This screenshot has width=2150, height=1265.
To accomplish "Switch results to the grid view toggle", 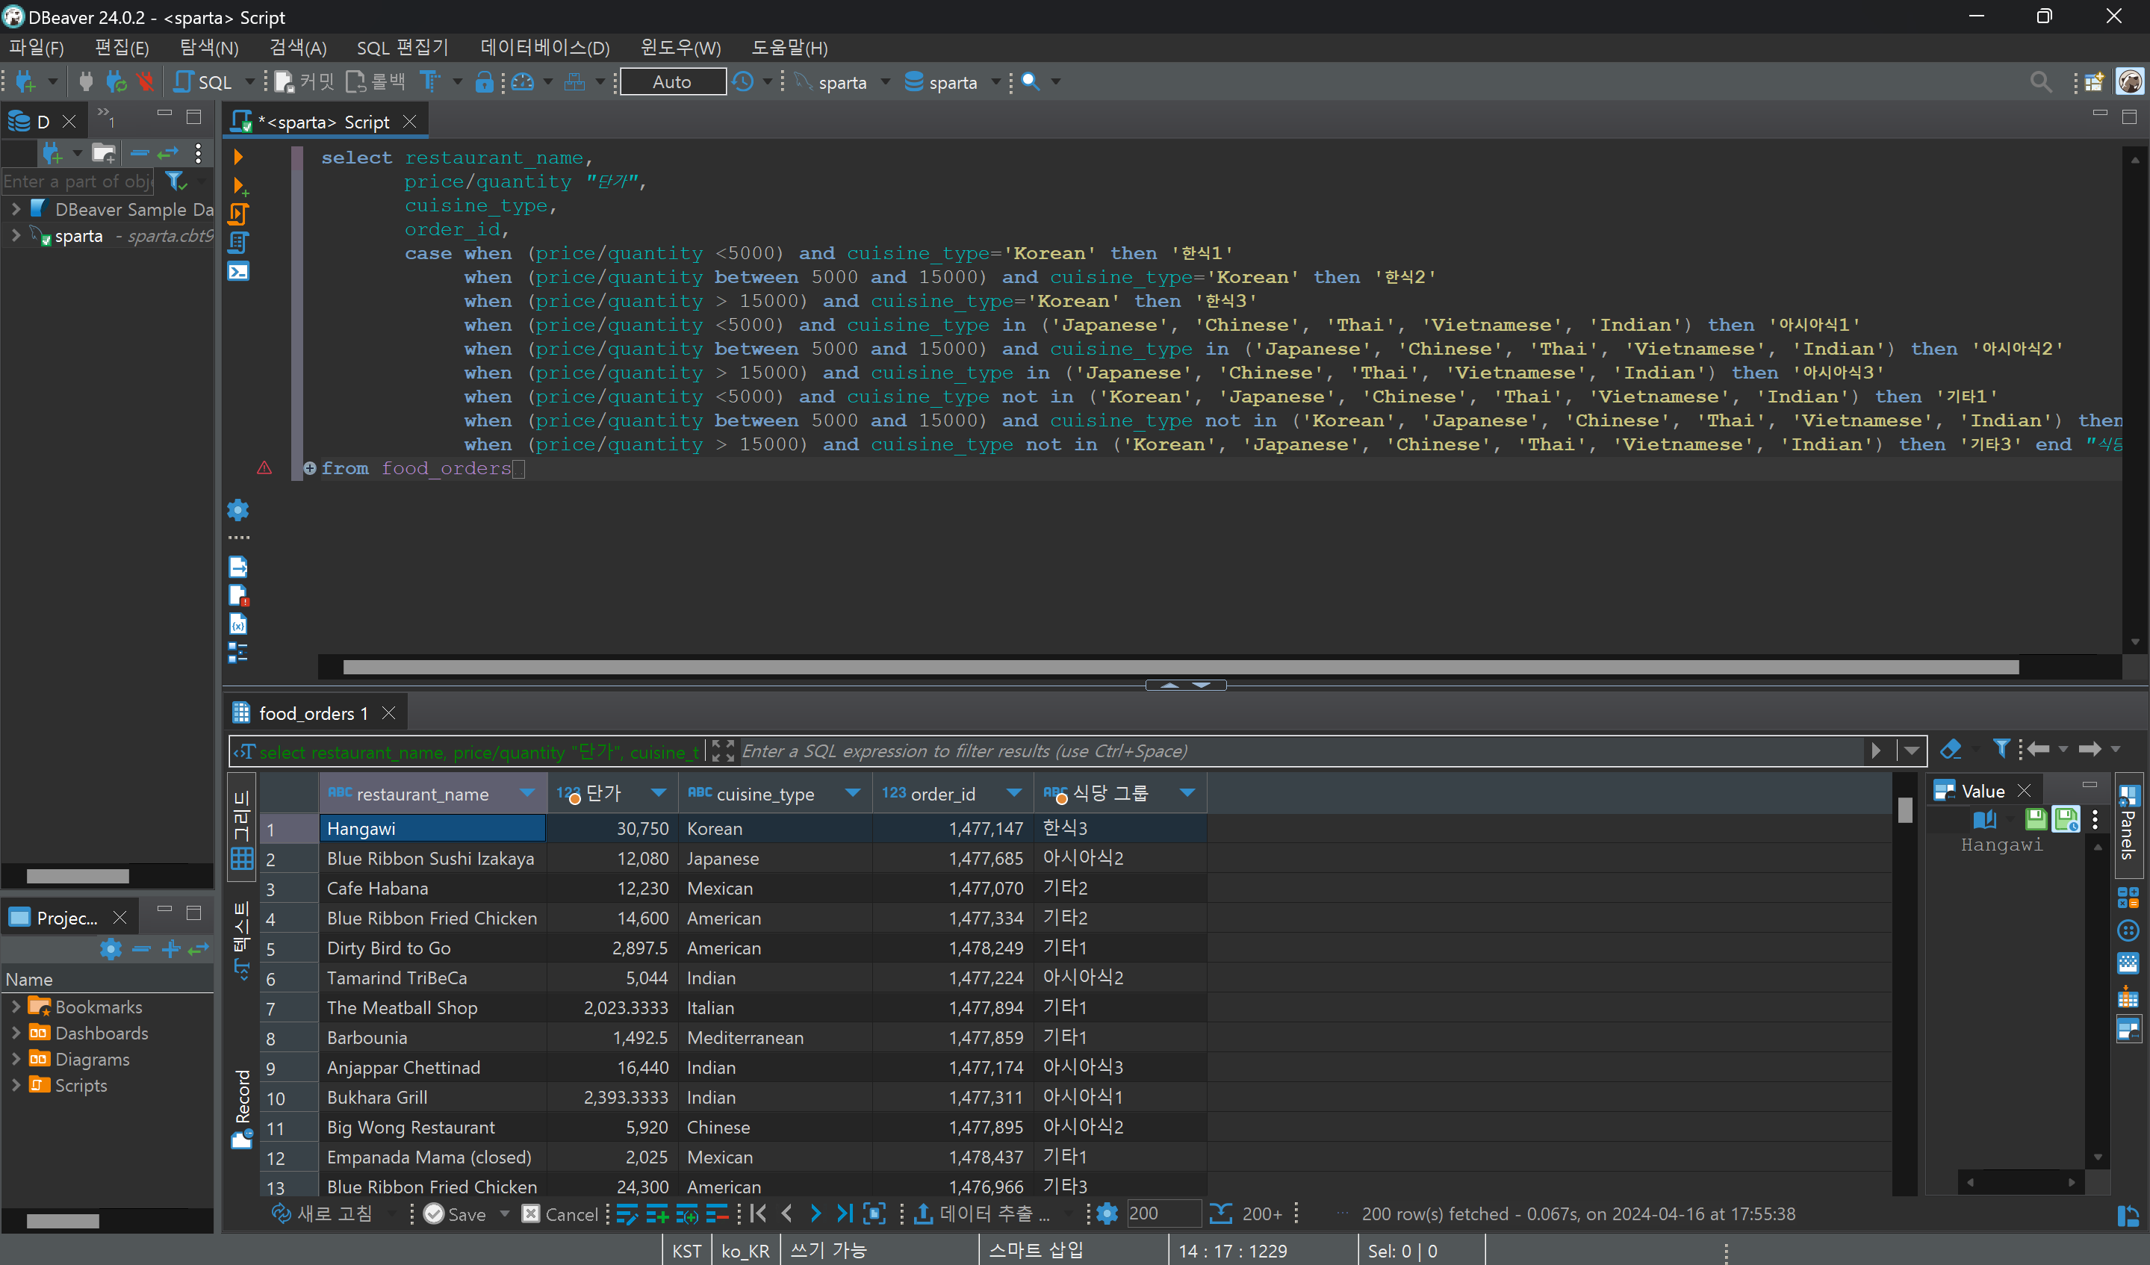I will [x=242, y=827].
